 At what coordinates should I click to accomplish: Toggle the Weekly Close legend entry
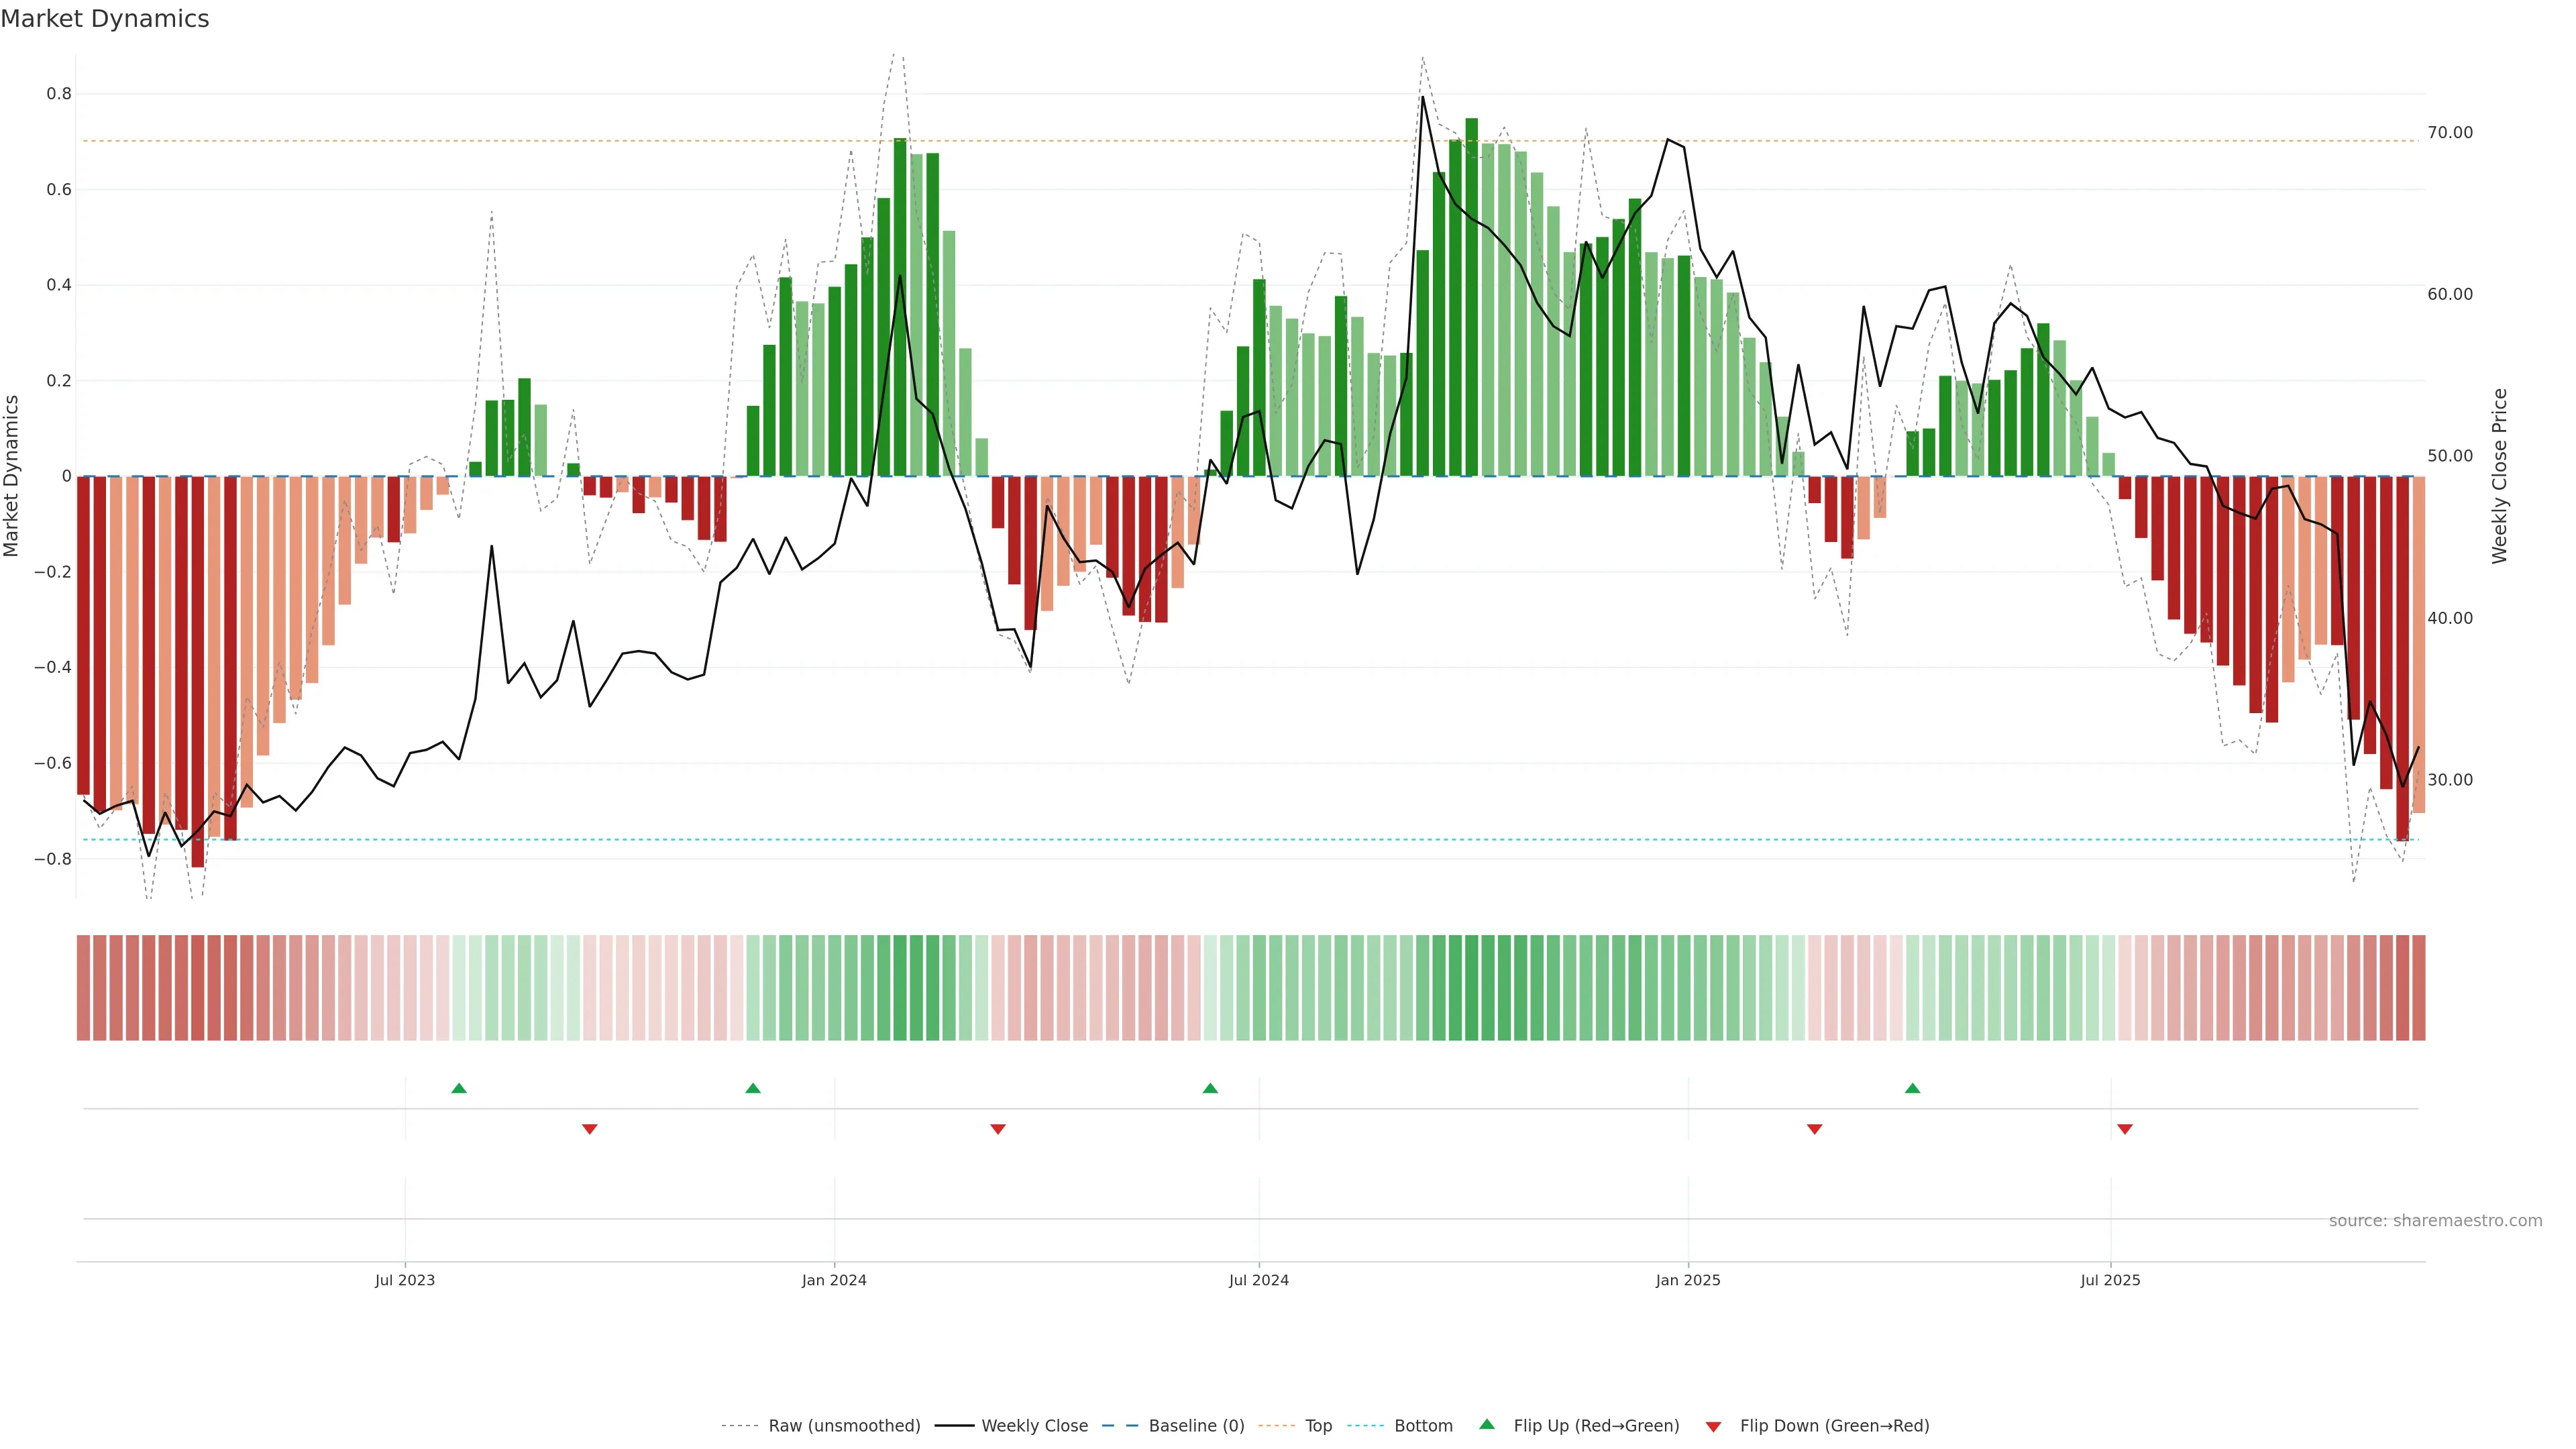point(1034,1426)
